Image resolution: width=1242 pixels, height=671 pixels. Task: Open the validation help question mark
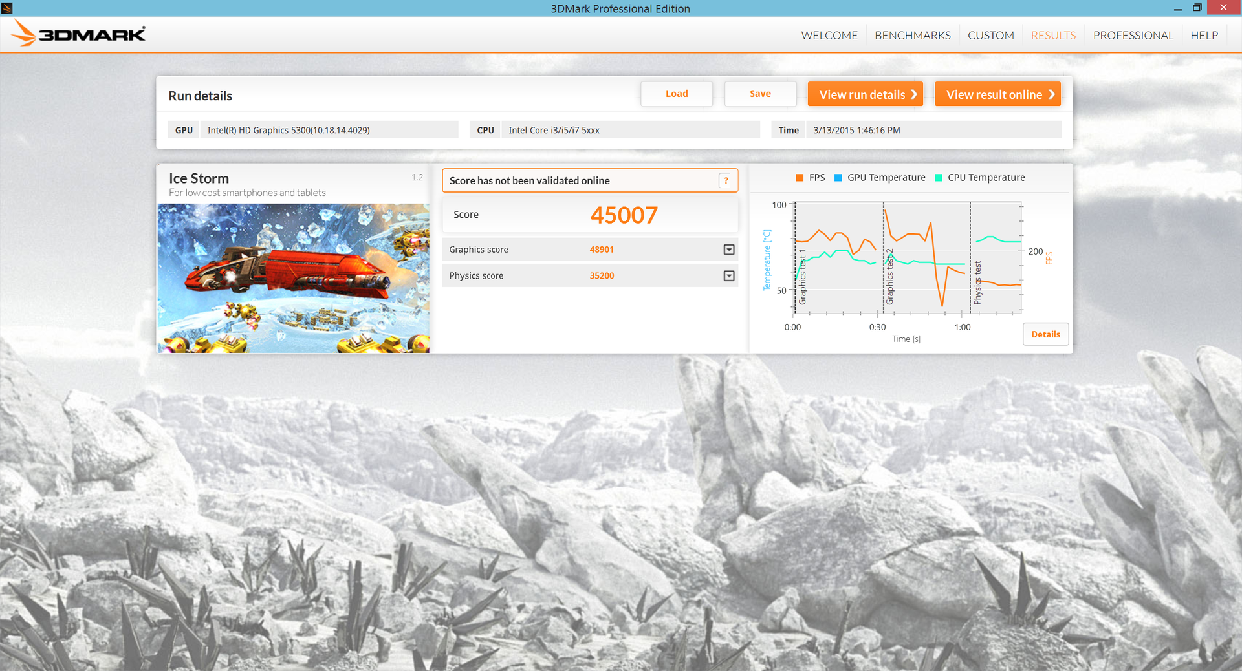point(726,181)
